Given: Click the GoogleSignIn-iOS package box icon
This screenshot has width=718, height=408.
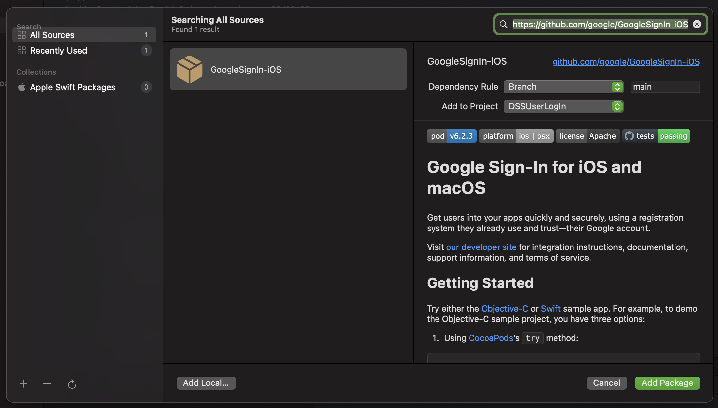Looking at the screenshot, I should [189, 69].
